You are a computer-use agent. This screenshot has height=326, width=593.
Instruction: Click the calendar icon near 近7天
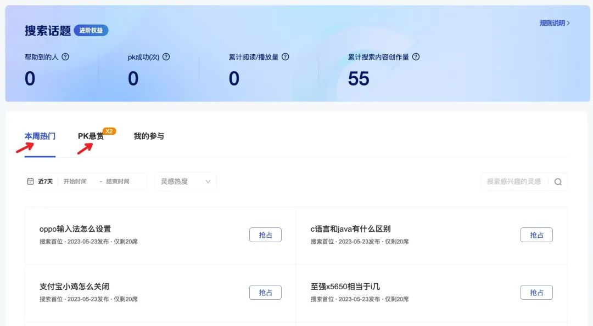click(31, 181)
